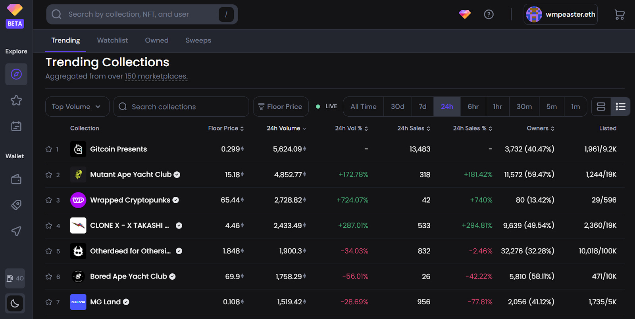Viewport: 635px width, 319px height.
Task: Switch to the card layout view
Action: point(601,107)
